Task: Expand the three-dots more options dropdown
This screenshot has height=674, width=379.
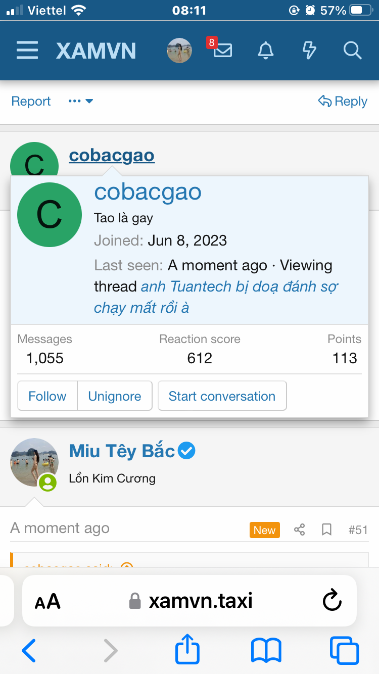Action: point(81,102)
